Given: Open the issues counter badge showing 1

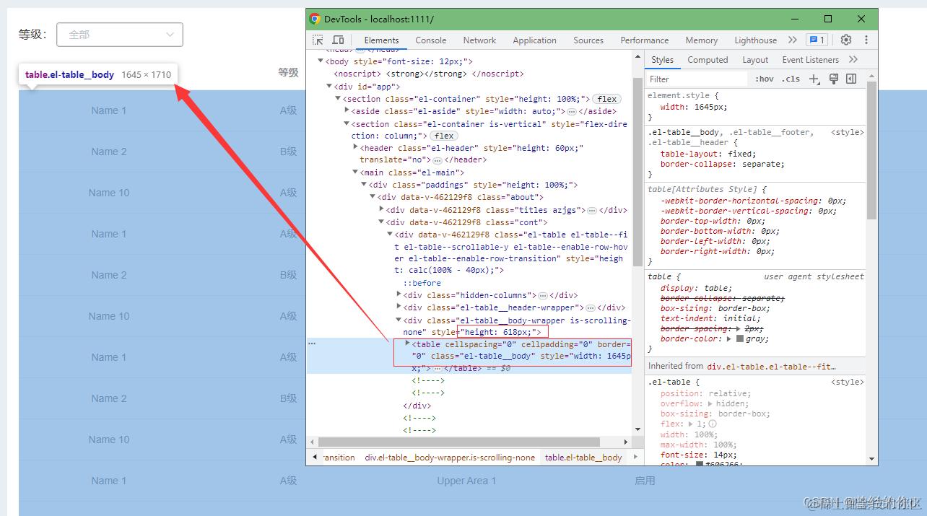Looking at the screenshot, I should click(817, 40).
